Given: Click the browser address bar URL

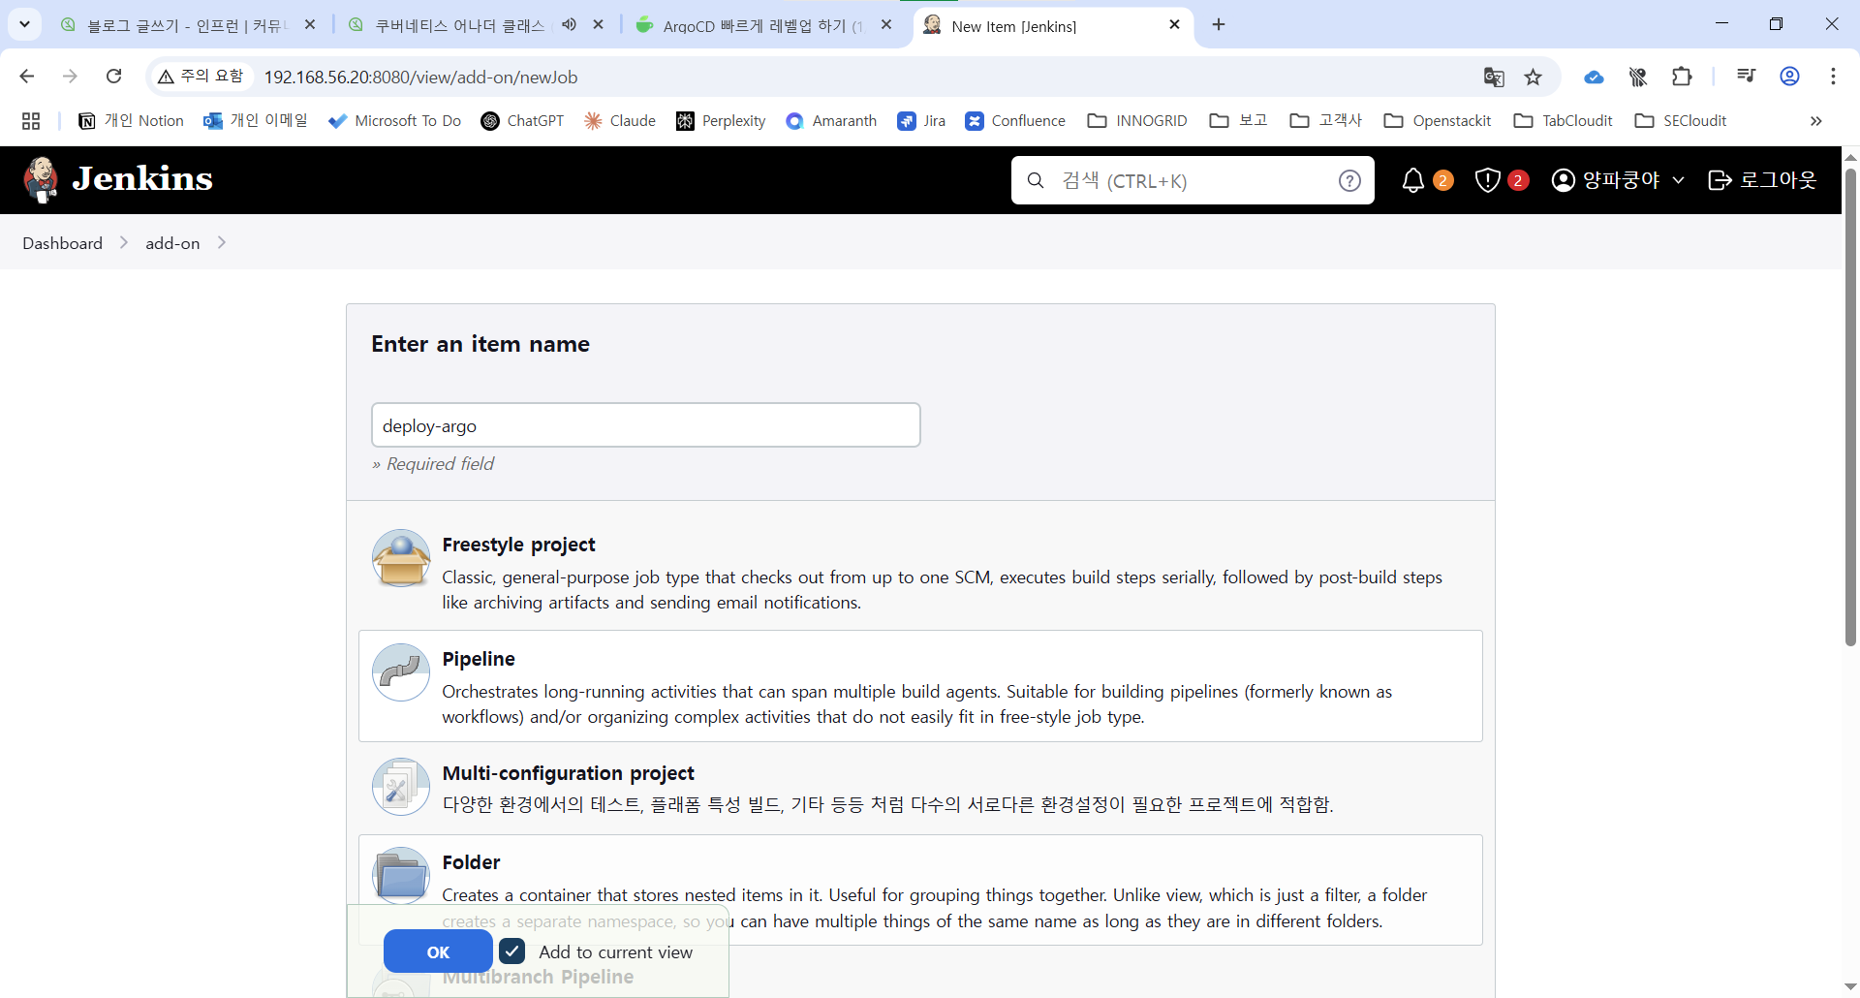Looking at the screenshot, I should [420, 78].
